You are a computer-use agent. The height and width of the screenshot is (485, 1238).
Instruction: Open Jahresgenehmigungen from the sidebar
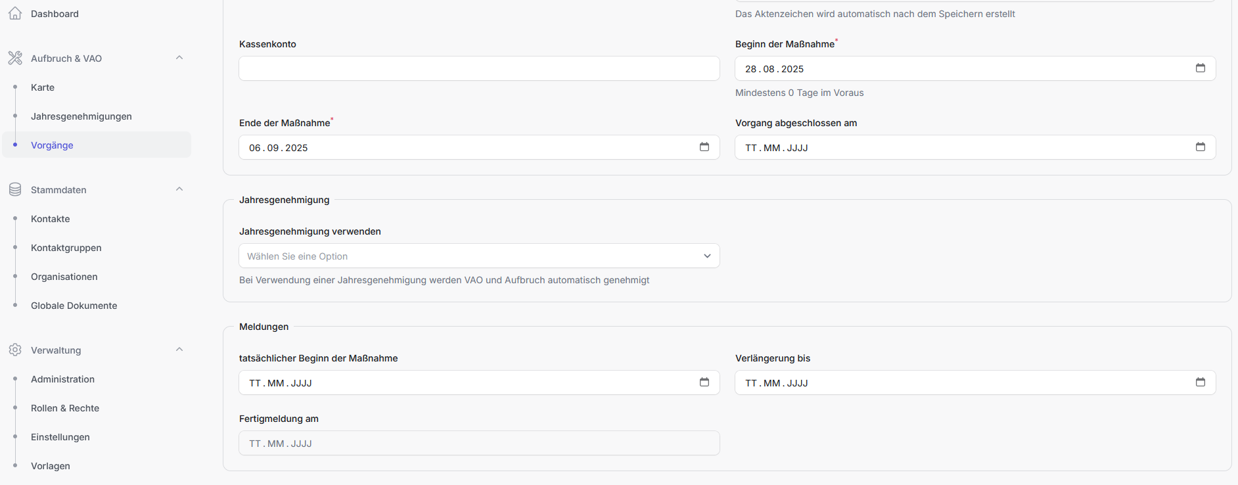click(x=81, y=116)
